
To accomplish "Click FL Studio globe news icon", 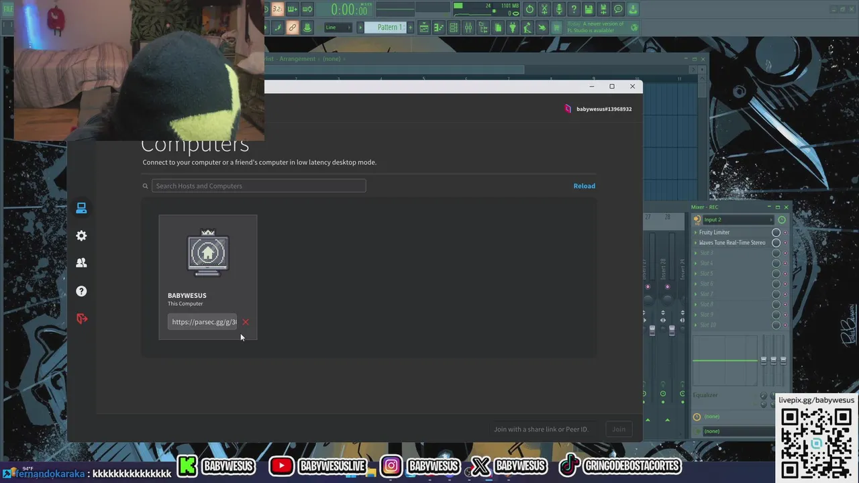I will 635,28.
